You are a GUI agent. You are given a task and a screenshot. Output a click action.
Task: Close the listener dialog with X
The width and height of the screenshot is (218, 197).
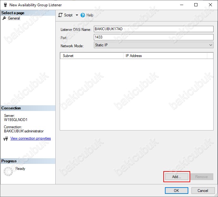point(210,5)
